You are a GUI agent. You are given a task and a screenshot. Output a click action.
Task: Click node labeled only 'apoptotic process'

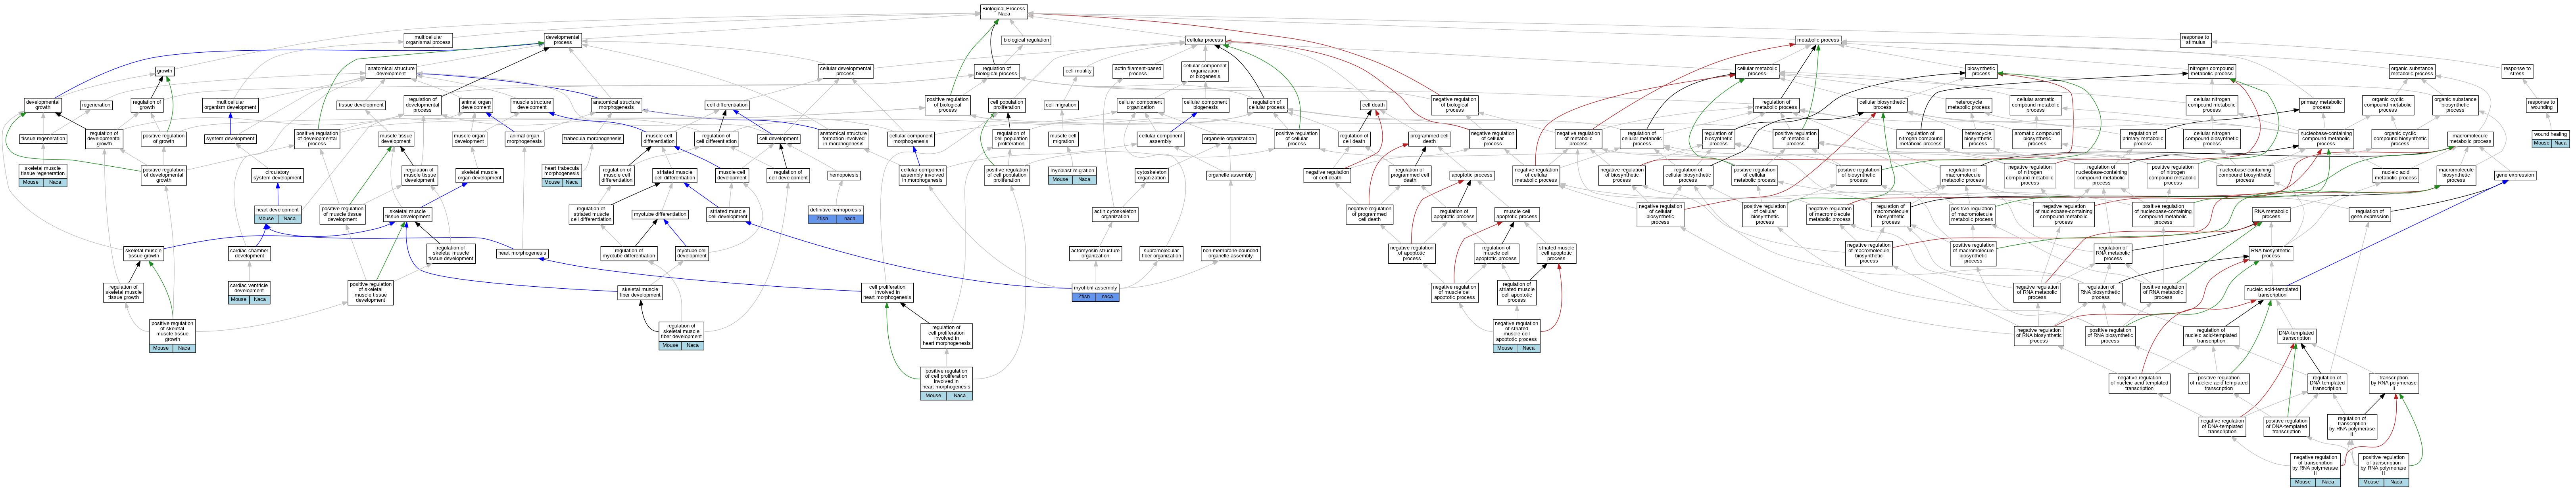(1472, 176)
